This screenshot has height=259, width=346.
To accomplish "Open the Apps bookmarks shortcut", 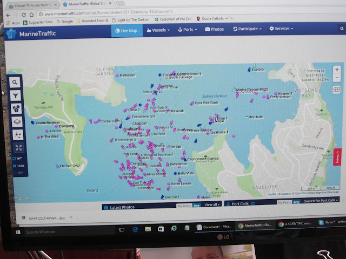I will (x=13, y=23).
